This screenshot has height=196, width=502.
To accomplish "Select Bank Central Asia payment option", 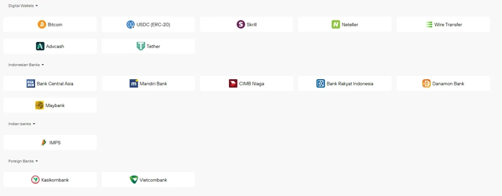I will pos(50,84).
